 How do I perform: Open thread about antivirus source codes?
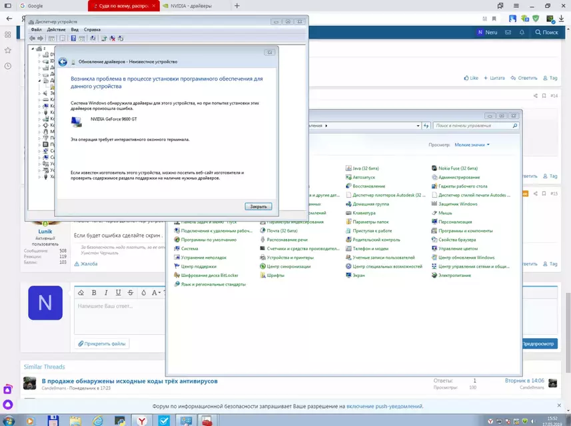click(x=129, y=381)
